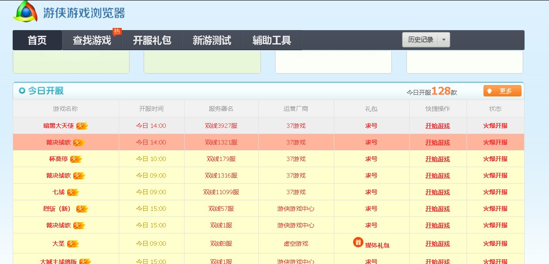The height and width of the screenshot is (264, 549).
Task: Click the fire icon beside 杯莫停
Action: click(x=76, y=159)
